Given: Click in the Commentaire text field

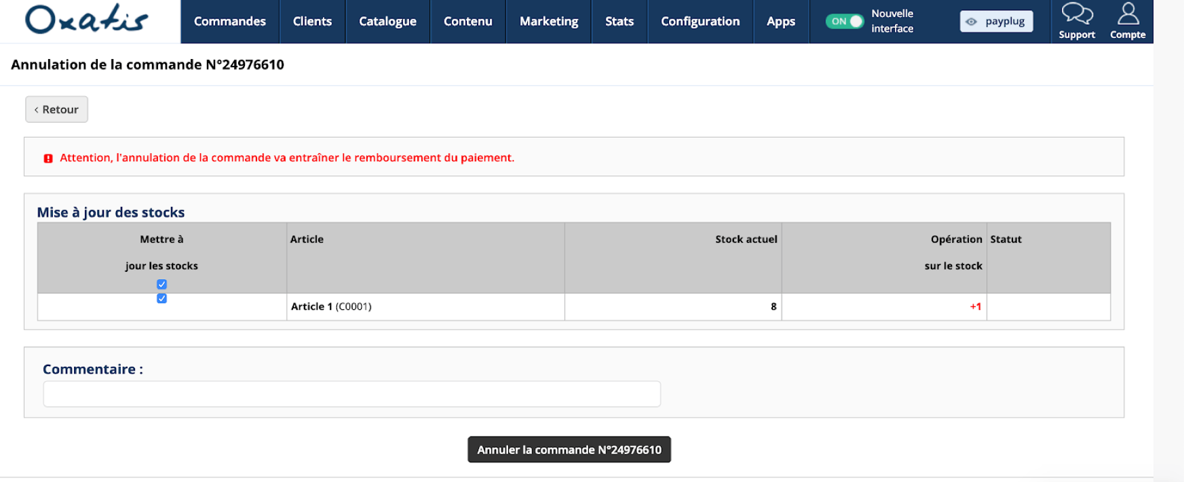Looking at the screenshot, I should click(351, 394).
